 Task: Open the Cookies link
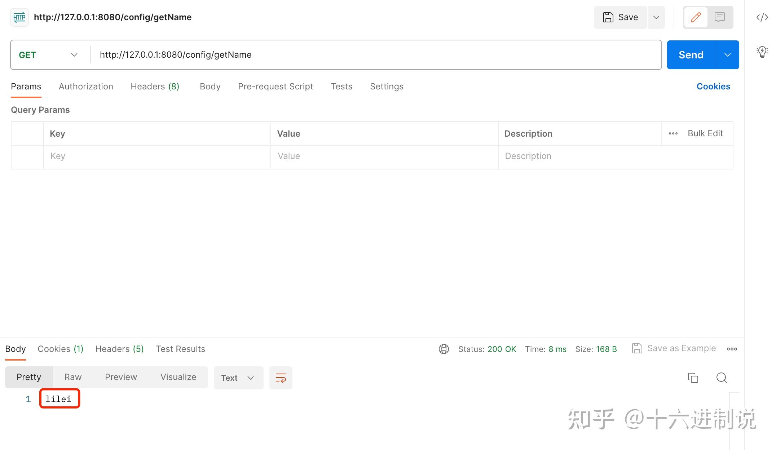click(713, 87)
